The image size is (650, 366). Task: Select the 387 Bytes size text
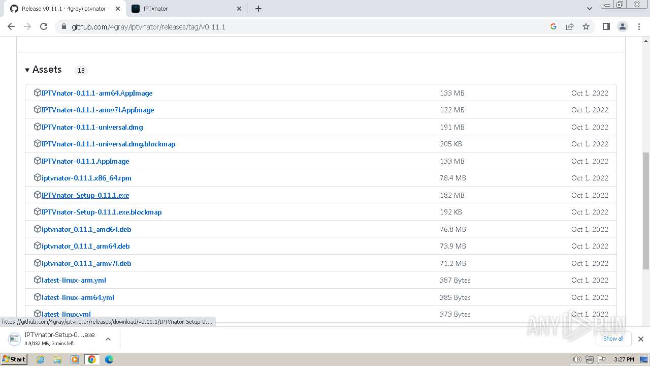(455, 280)
